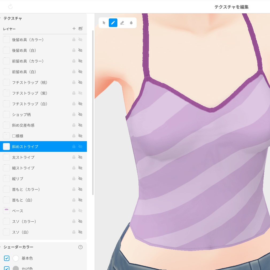This screenshot has width=270, height=270.
Task: Enable the かげ色 checkbox
Action: [x=7, y=268]
